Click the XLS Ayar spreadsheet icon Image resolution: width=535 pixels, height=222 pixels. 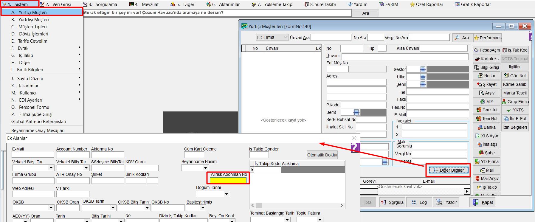(x=486, y=136)
